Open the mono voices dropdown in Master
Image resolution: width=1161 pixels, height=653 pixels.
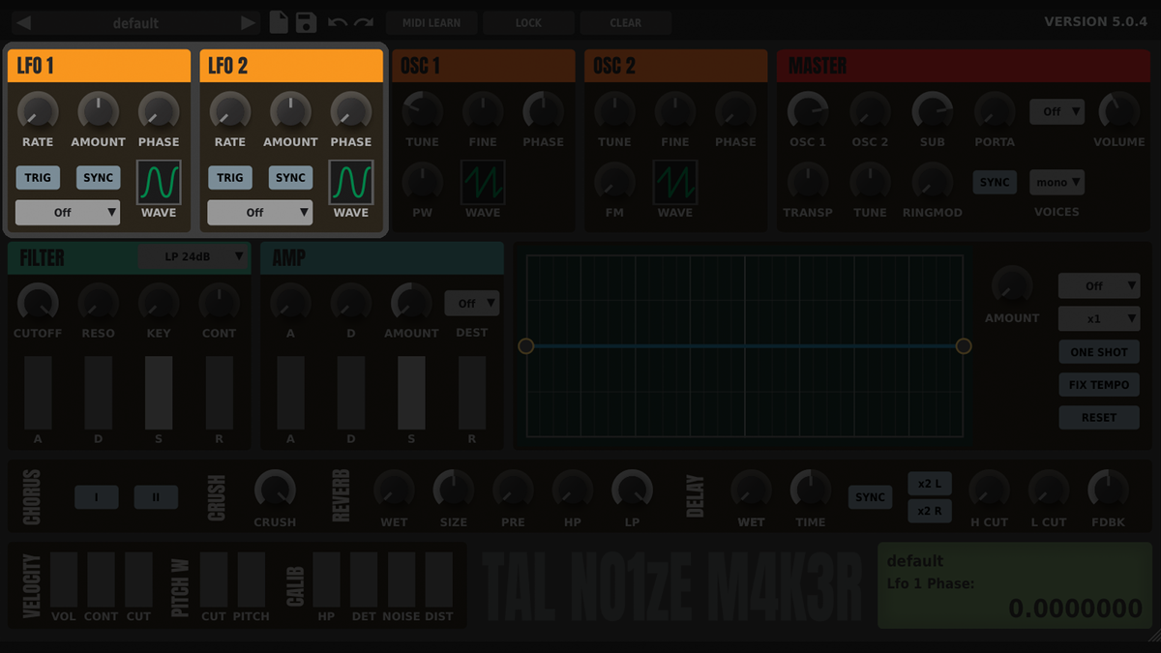click(1057, 182)
